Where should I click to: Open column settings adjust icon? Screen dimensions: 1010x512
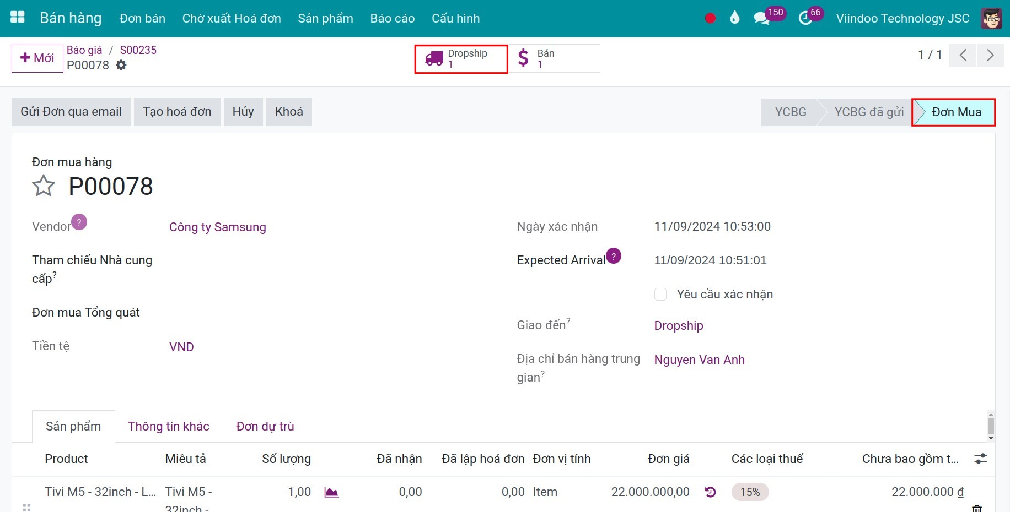click(981, 459)
